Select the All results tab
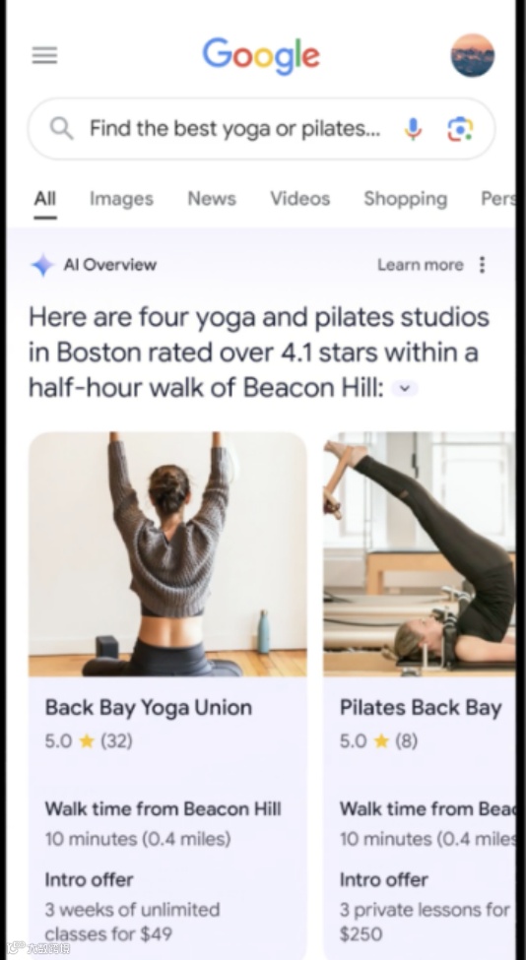The height and width of the screenshot is (960, 526). (x=44, y=198)
